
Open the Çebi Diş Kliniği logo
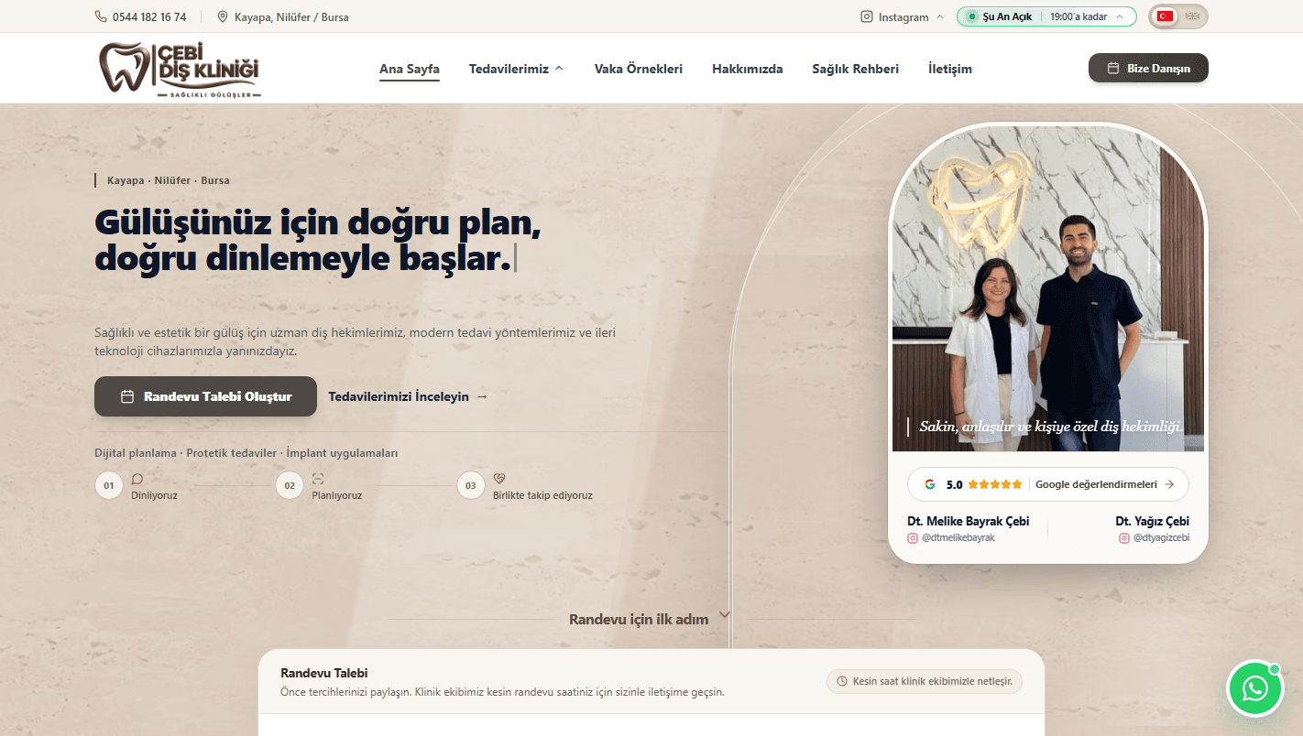click(180, 69)
